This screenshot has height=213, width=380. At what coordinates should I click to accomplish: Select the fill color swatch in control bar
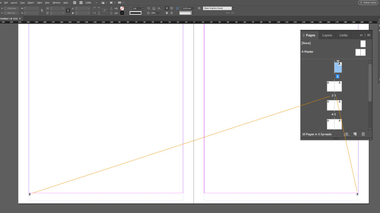tap(121, 8)
